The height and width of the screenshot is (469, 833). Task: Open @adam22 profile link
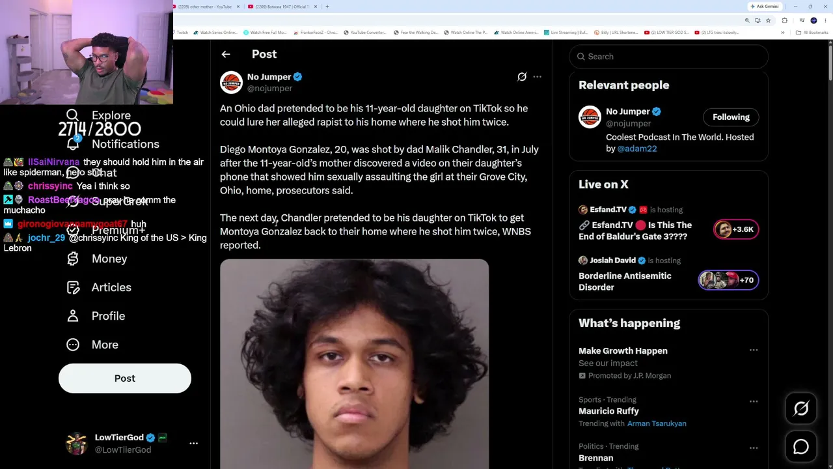637,149
